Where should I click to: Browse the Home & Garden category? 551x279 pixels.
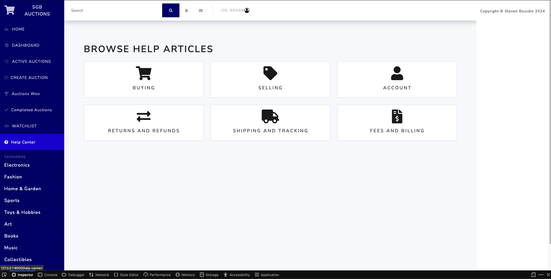(23, 188)
